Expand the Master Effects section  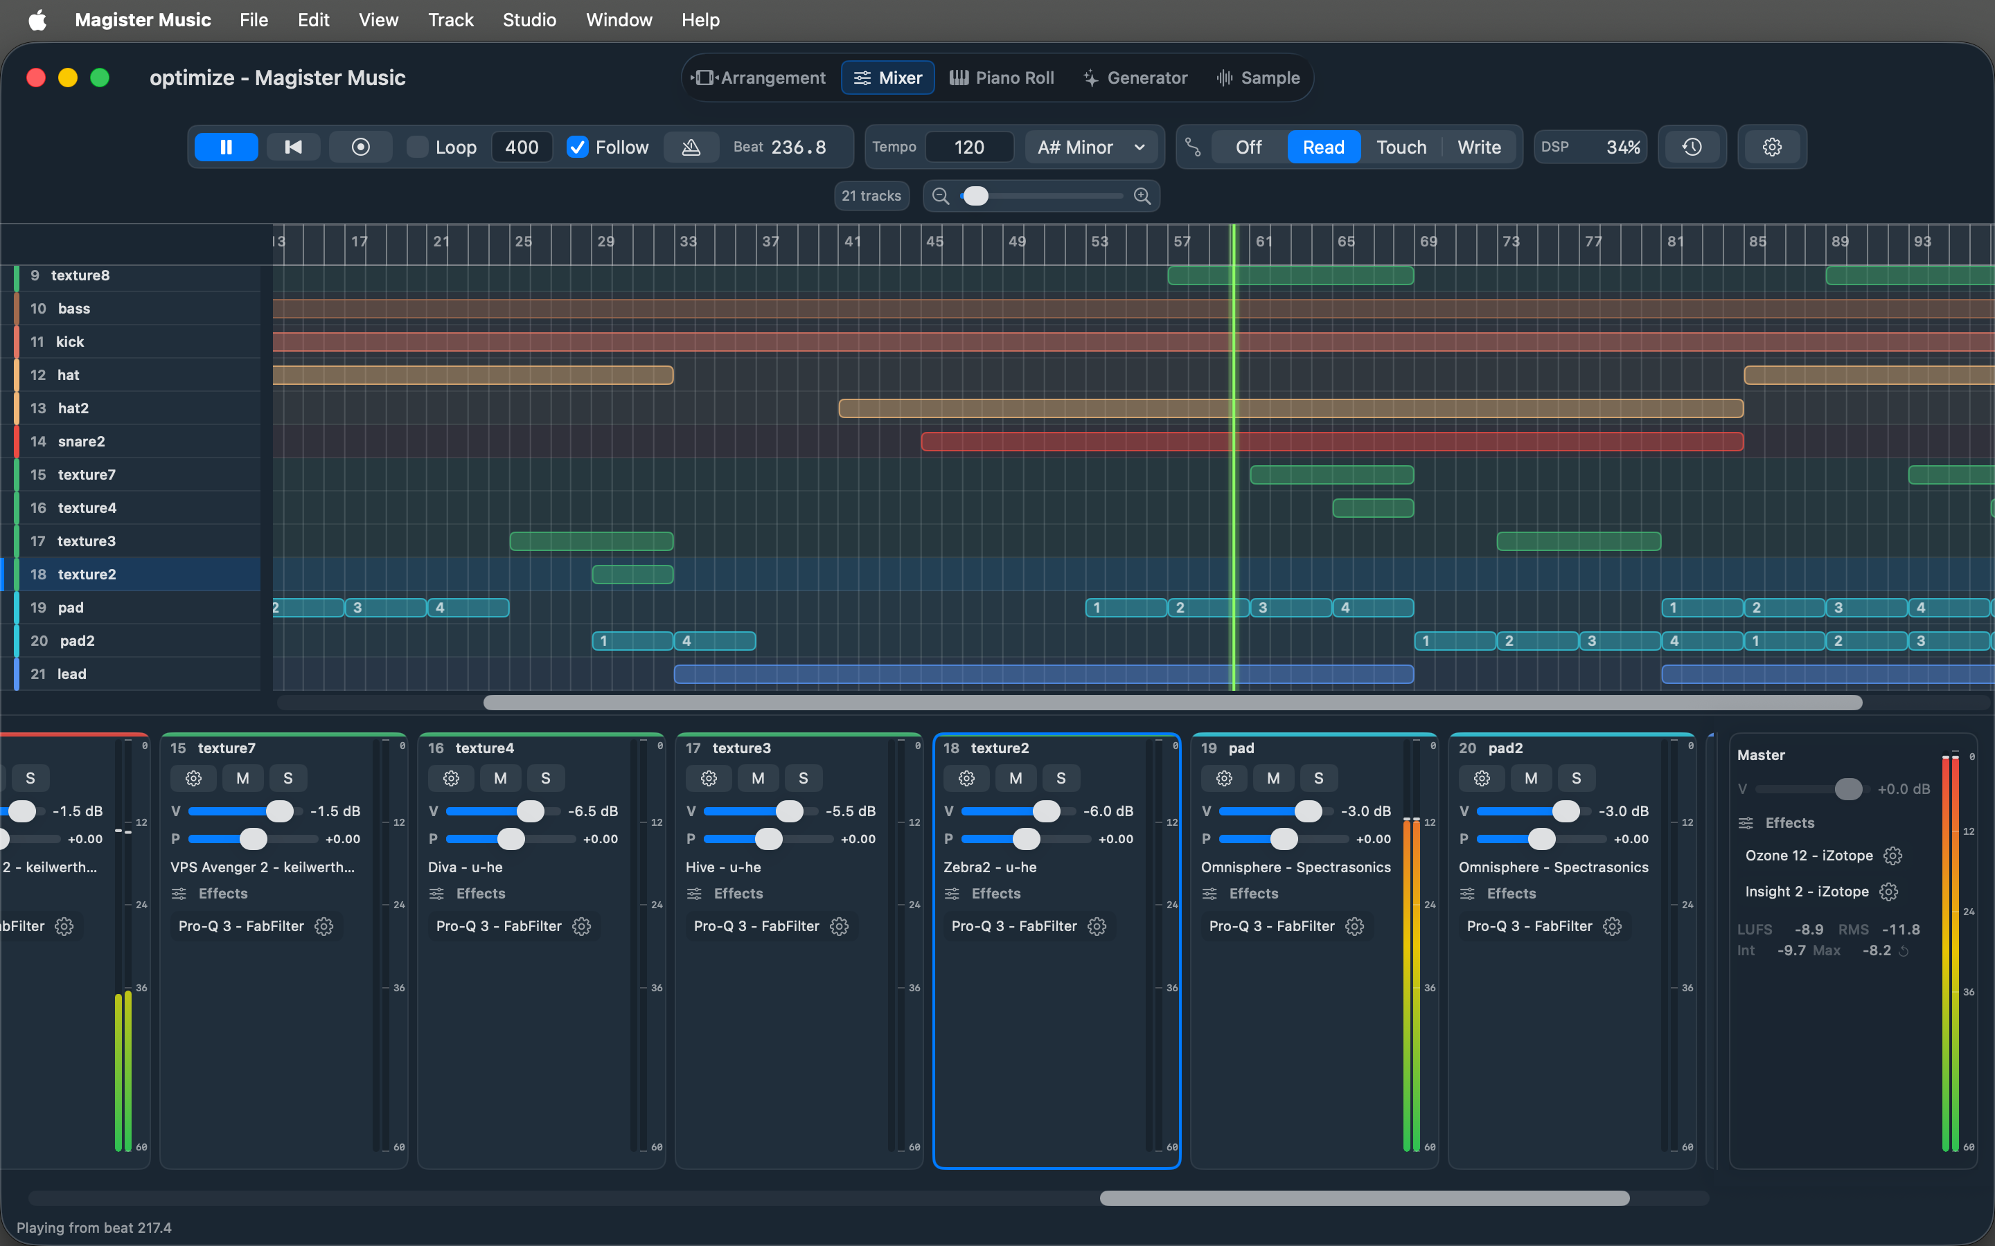point(1777,822)
